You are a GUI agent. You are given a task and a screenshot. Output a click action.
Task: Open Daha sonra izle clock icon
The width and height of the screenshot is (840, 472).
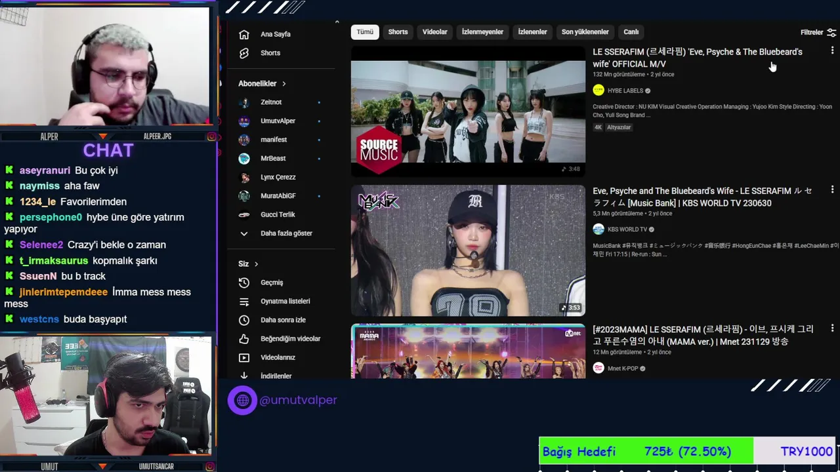tap(244, 320)
